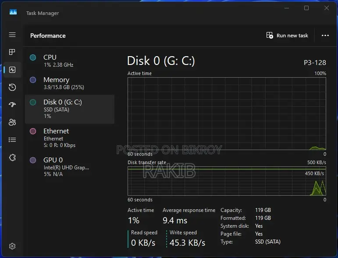The width and height of the screenshot is (338, 258).
Task: Click the Memory circle indicator
Action: click(x=33, y=80)
